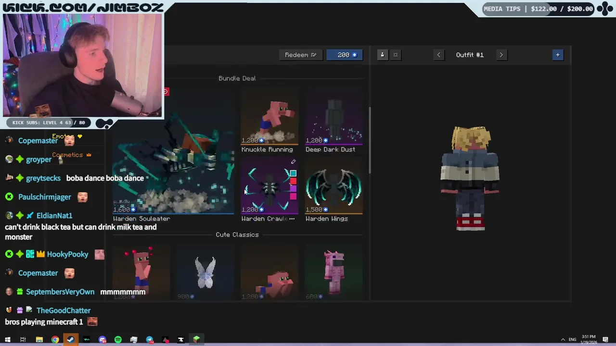This screenshot has width=616, height=346.
Task: Choose the purple color swatch for Warden Crawler
Action: pyautogui.click(x=293, y=189)
